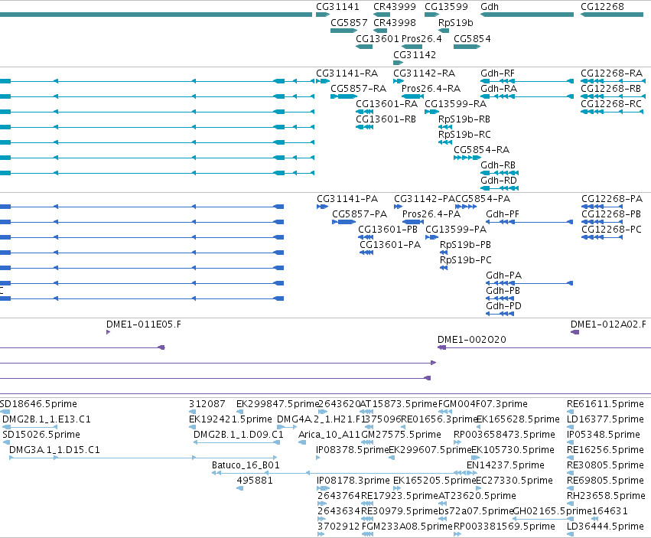Click protein CG31141-PA
Viewport: 651px width, 538px height.
pos(347,199)
